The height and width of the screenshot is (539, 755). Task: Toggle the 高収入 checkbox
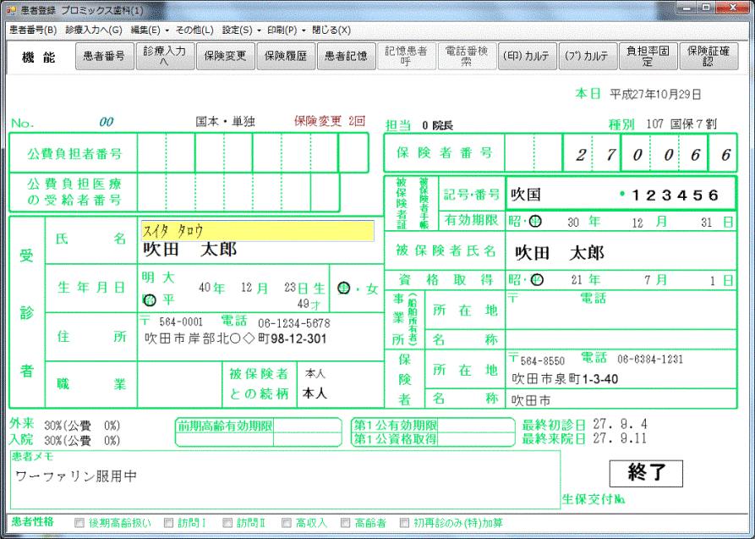coord(287,523)
